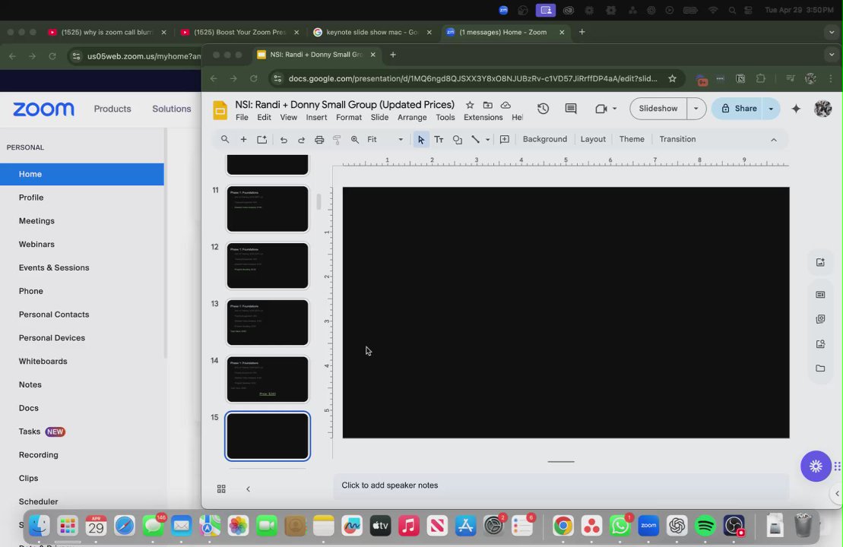
Task: Click the Gemini sparkle icon
Action: [796, 109]
